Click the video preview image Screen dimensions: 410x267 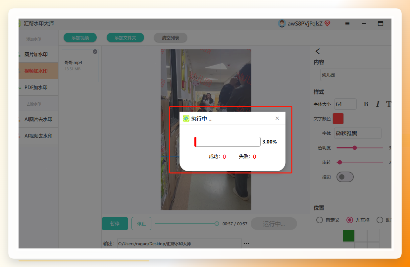[206, 130]
